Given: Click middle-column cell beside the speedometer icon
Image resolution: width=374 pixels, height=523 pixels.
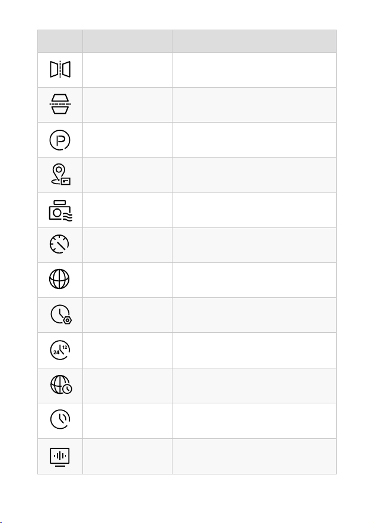Looking at the screenshot, I should click(127, 245).
